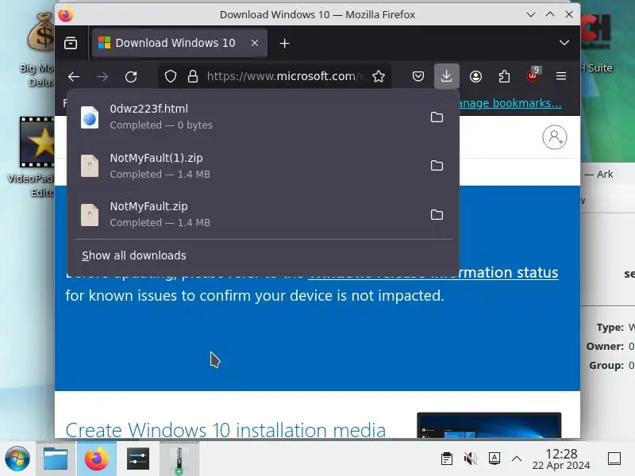Go back one page

pos(74,76)
